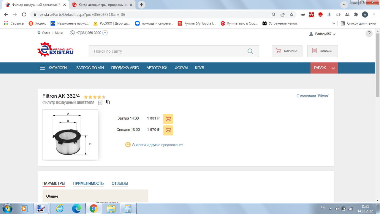Open the КАТАЛОГИ hamburger menu
The image size is (380, 214).
click(x=42, y=68)
